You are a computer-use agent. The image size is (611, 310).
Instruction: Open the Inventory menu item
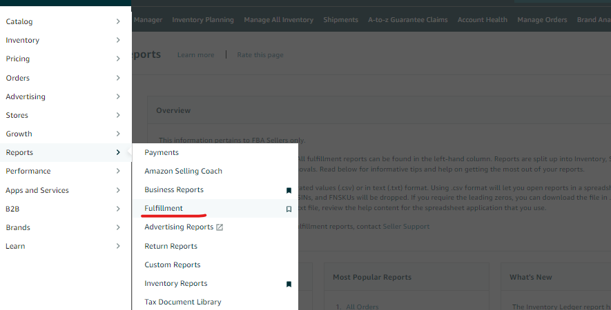pyautogui.click(x=66, y=40)
